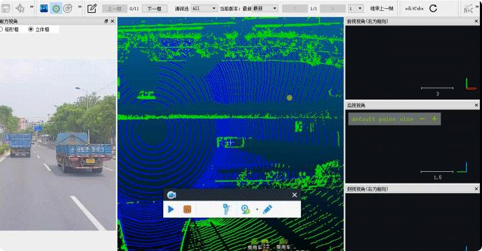Click the circular refresh arrow icon
Image resolution: width=482 pixels, height=251 pixels.
coord(433,8)
